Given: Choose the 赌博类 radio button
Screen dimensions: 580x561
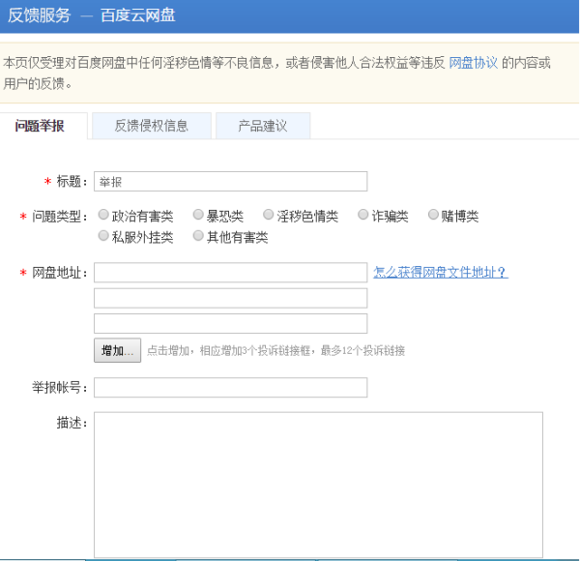Looking at the screenshot, I should click(x=433, y=216).
